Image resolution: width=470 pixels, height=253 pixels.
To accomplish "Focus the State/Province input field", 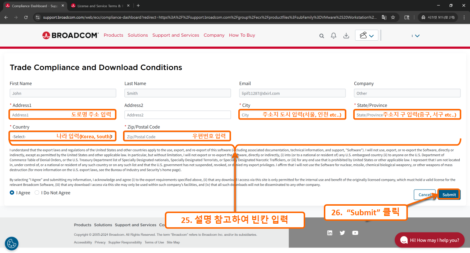I will point(407,115).
